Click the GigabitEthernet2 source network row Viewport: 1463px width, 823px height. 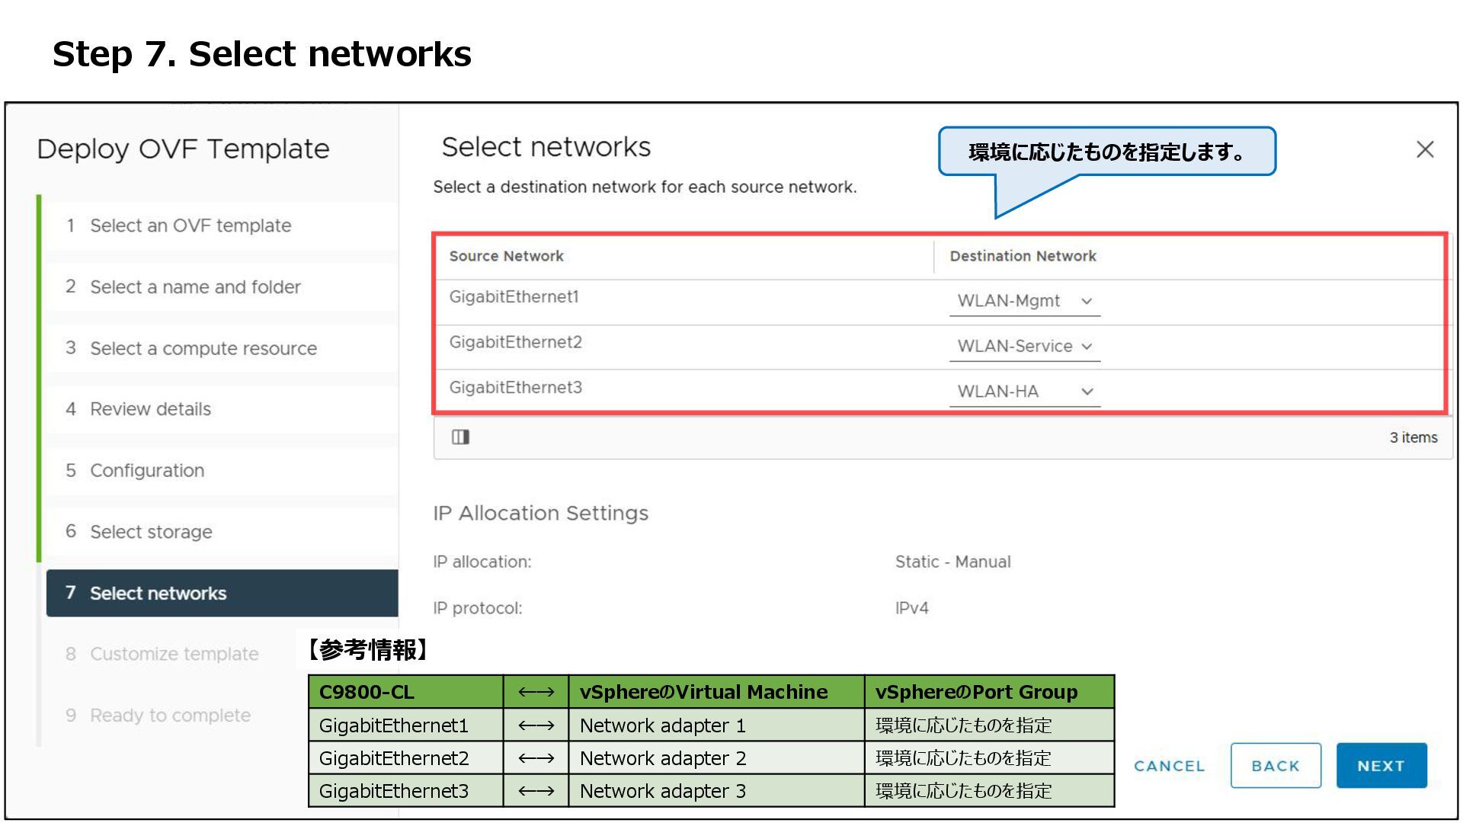click(515, 342)
